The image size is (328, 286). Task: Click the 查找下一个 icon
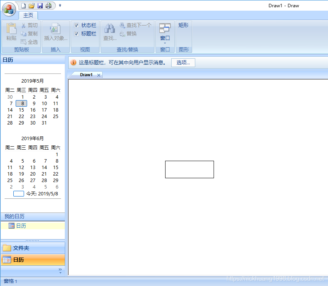[x=122, y=25]
